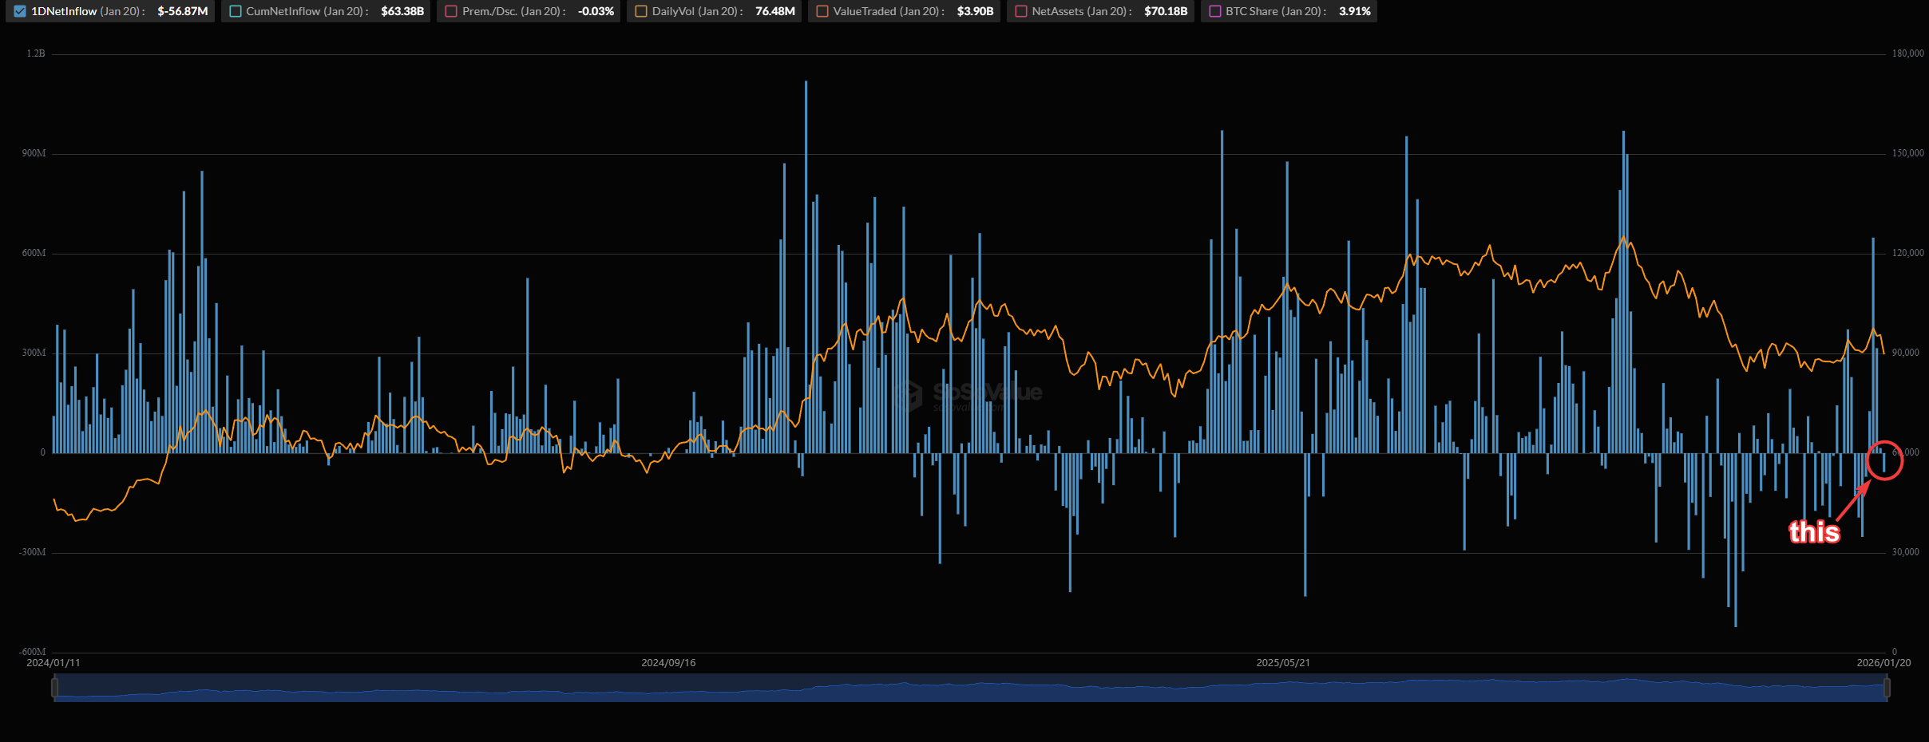Enable the BTC Share checkbox
This screenshot has height=742, width=1929.
pos(1214,11)
